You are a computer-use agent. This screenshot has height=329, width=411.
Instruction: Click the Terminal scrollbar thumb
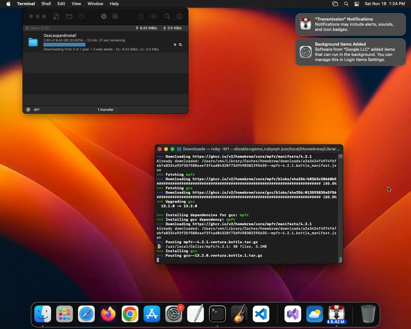tap(341, 260)
